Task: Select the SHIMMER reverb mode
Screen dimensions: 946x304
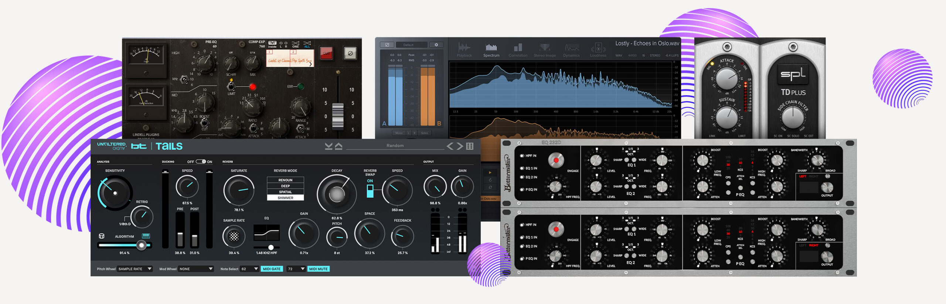Action: 285,198
